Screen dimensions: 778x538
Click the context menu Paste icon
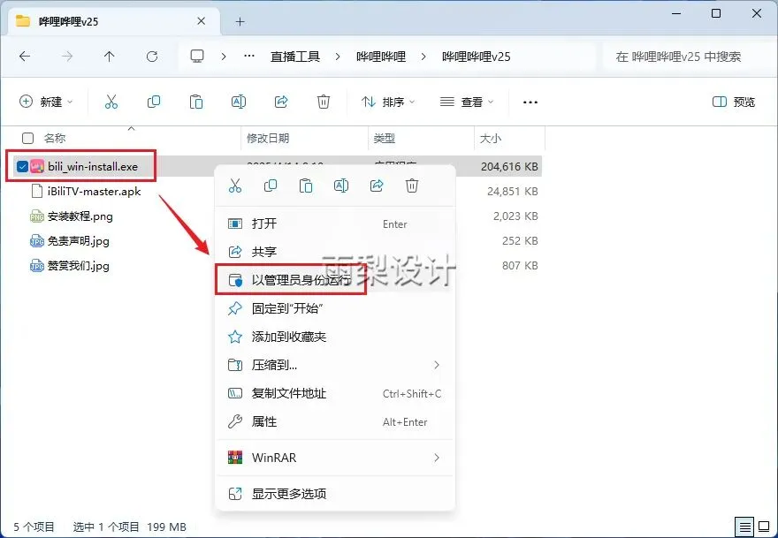pos(306,186)
